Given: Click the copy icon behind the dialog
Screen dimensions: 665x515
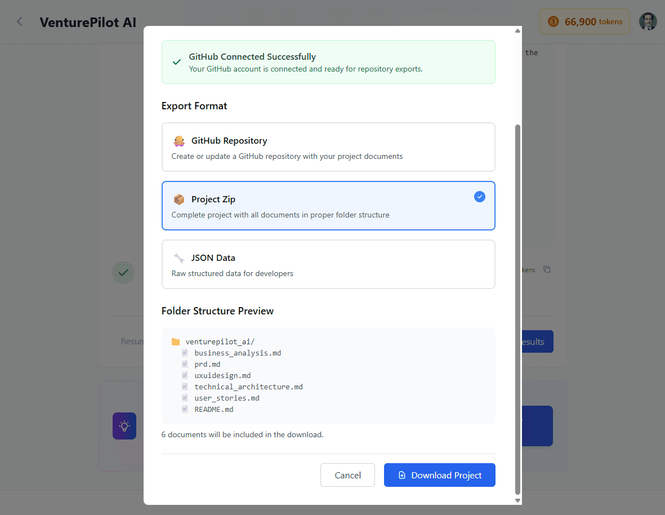Looking at the screenshot, I should 547,269.
